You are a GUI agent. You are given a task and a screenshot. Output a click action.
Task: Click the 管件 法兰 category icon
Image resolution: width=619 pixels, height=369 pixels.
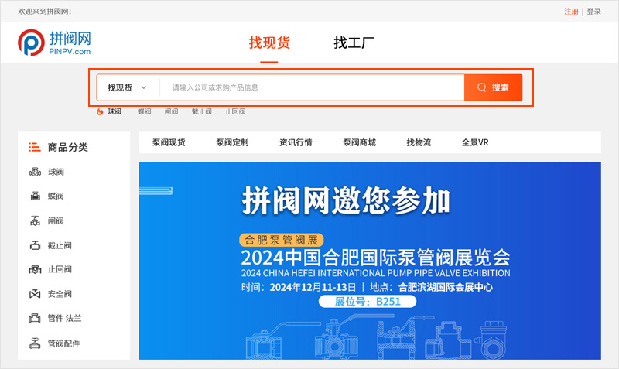pos(35,318)
